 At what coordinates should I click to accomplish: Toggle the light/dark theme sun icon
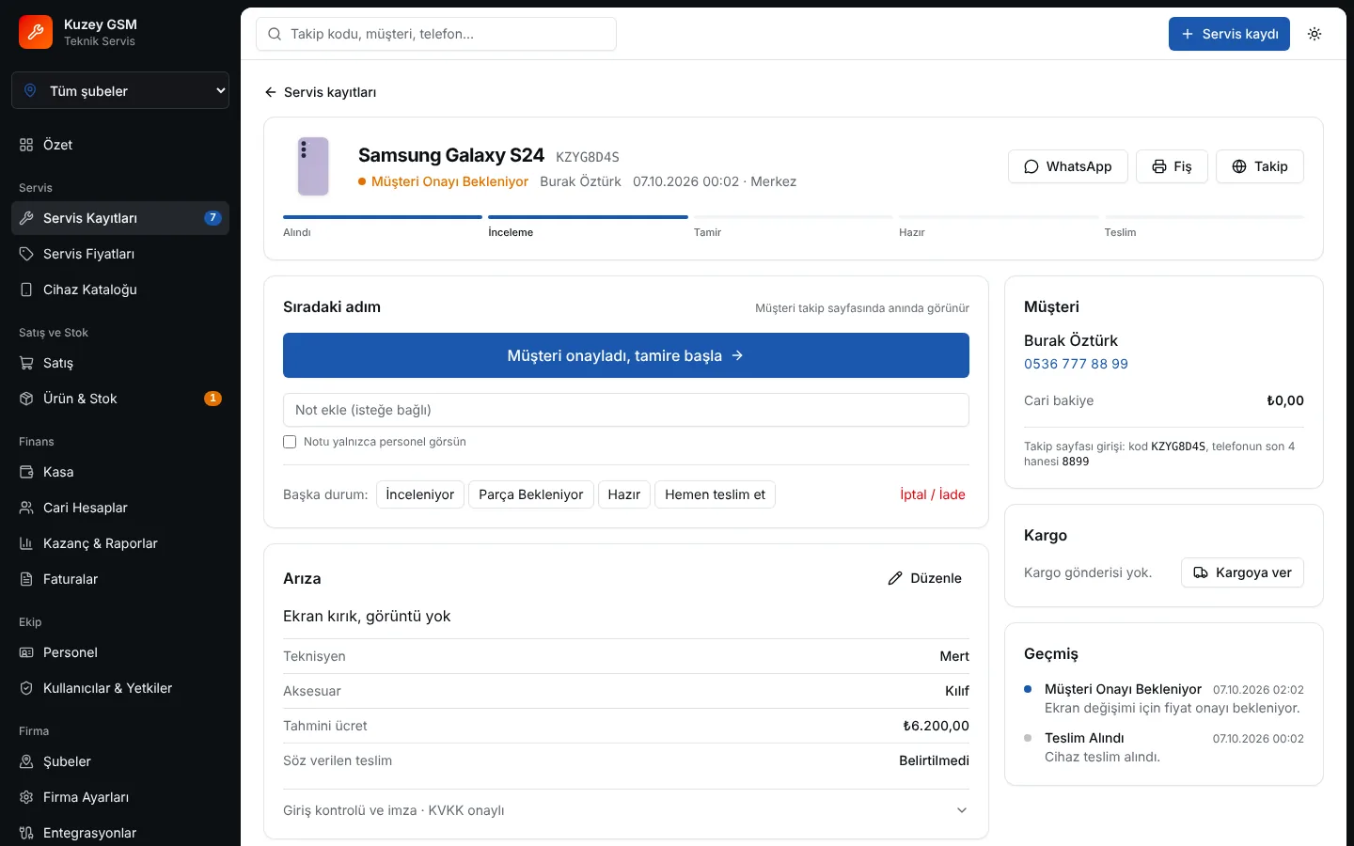[x=1315, y=34]
